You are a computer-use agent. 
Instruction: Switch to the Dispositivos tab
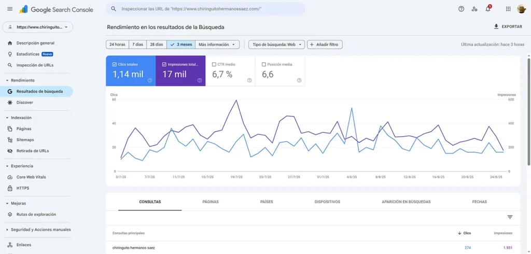pos(327,202)
